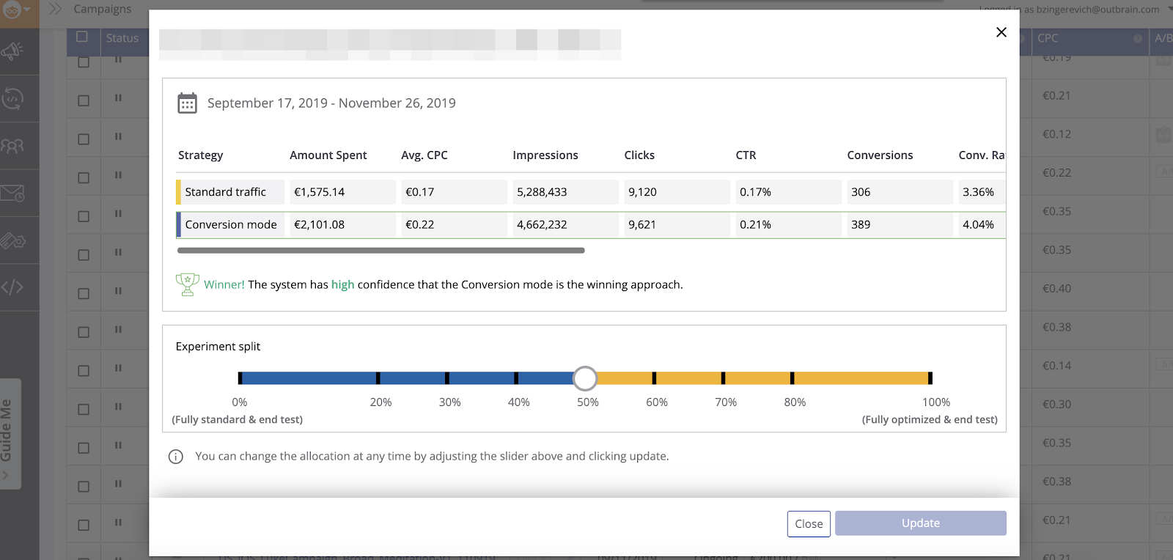This screenshot has height=560, width=1173.
Task: Click the Status column header
Action: point(122,38)
